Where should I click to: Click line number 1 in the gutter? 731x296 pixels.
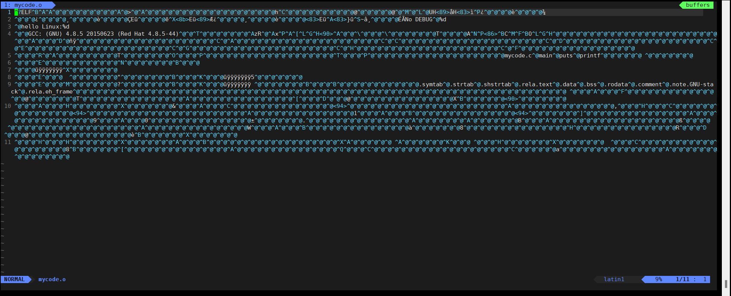pyautogui.click(x=9, y=12)
